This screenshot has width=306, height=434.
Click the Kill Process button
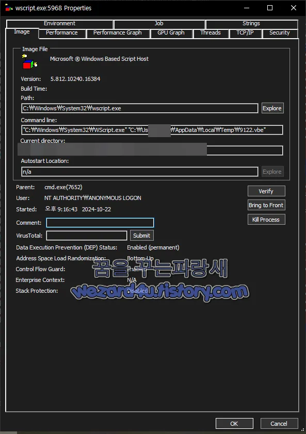pos(266,220)
